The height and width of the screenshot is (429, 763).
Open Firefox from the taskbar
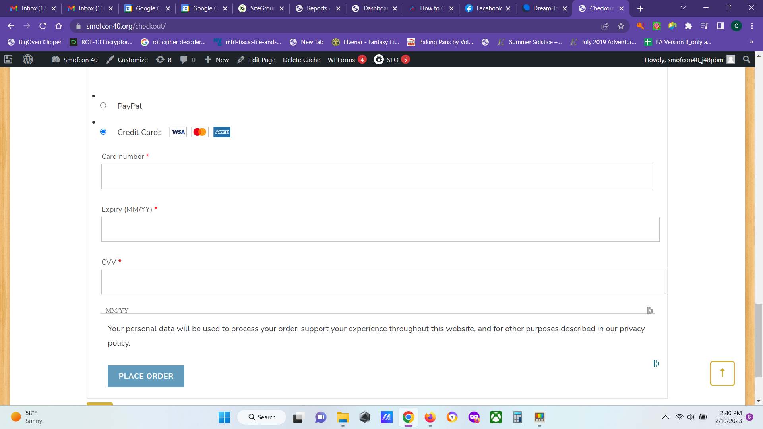pos(430,417)
